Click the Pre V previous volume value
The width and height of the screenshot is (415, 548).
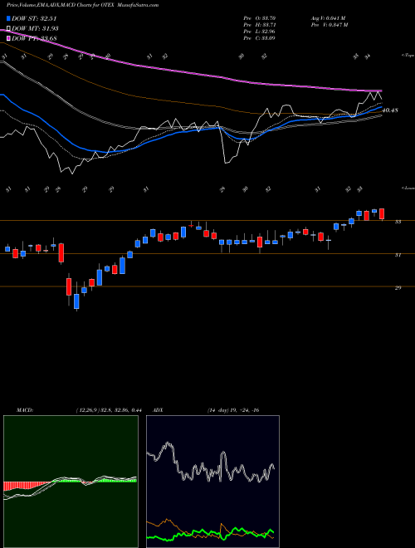click(330, 25)
